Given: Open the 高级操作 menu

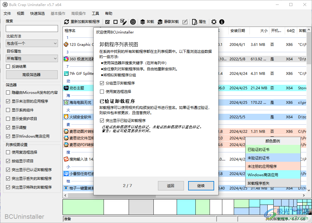Looking at the screenshot, I should point(79,14).
